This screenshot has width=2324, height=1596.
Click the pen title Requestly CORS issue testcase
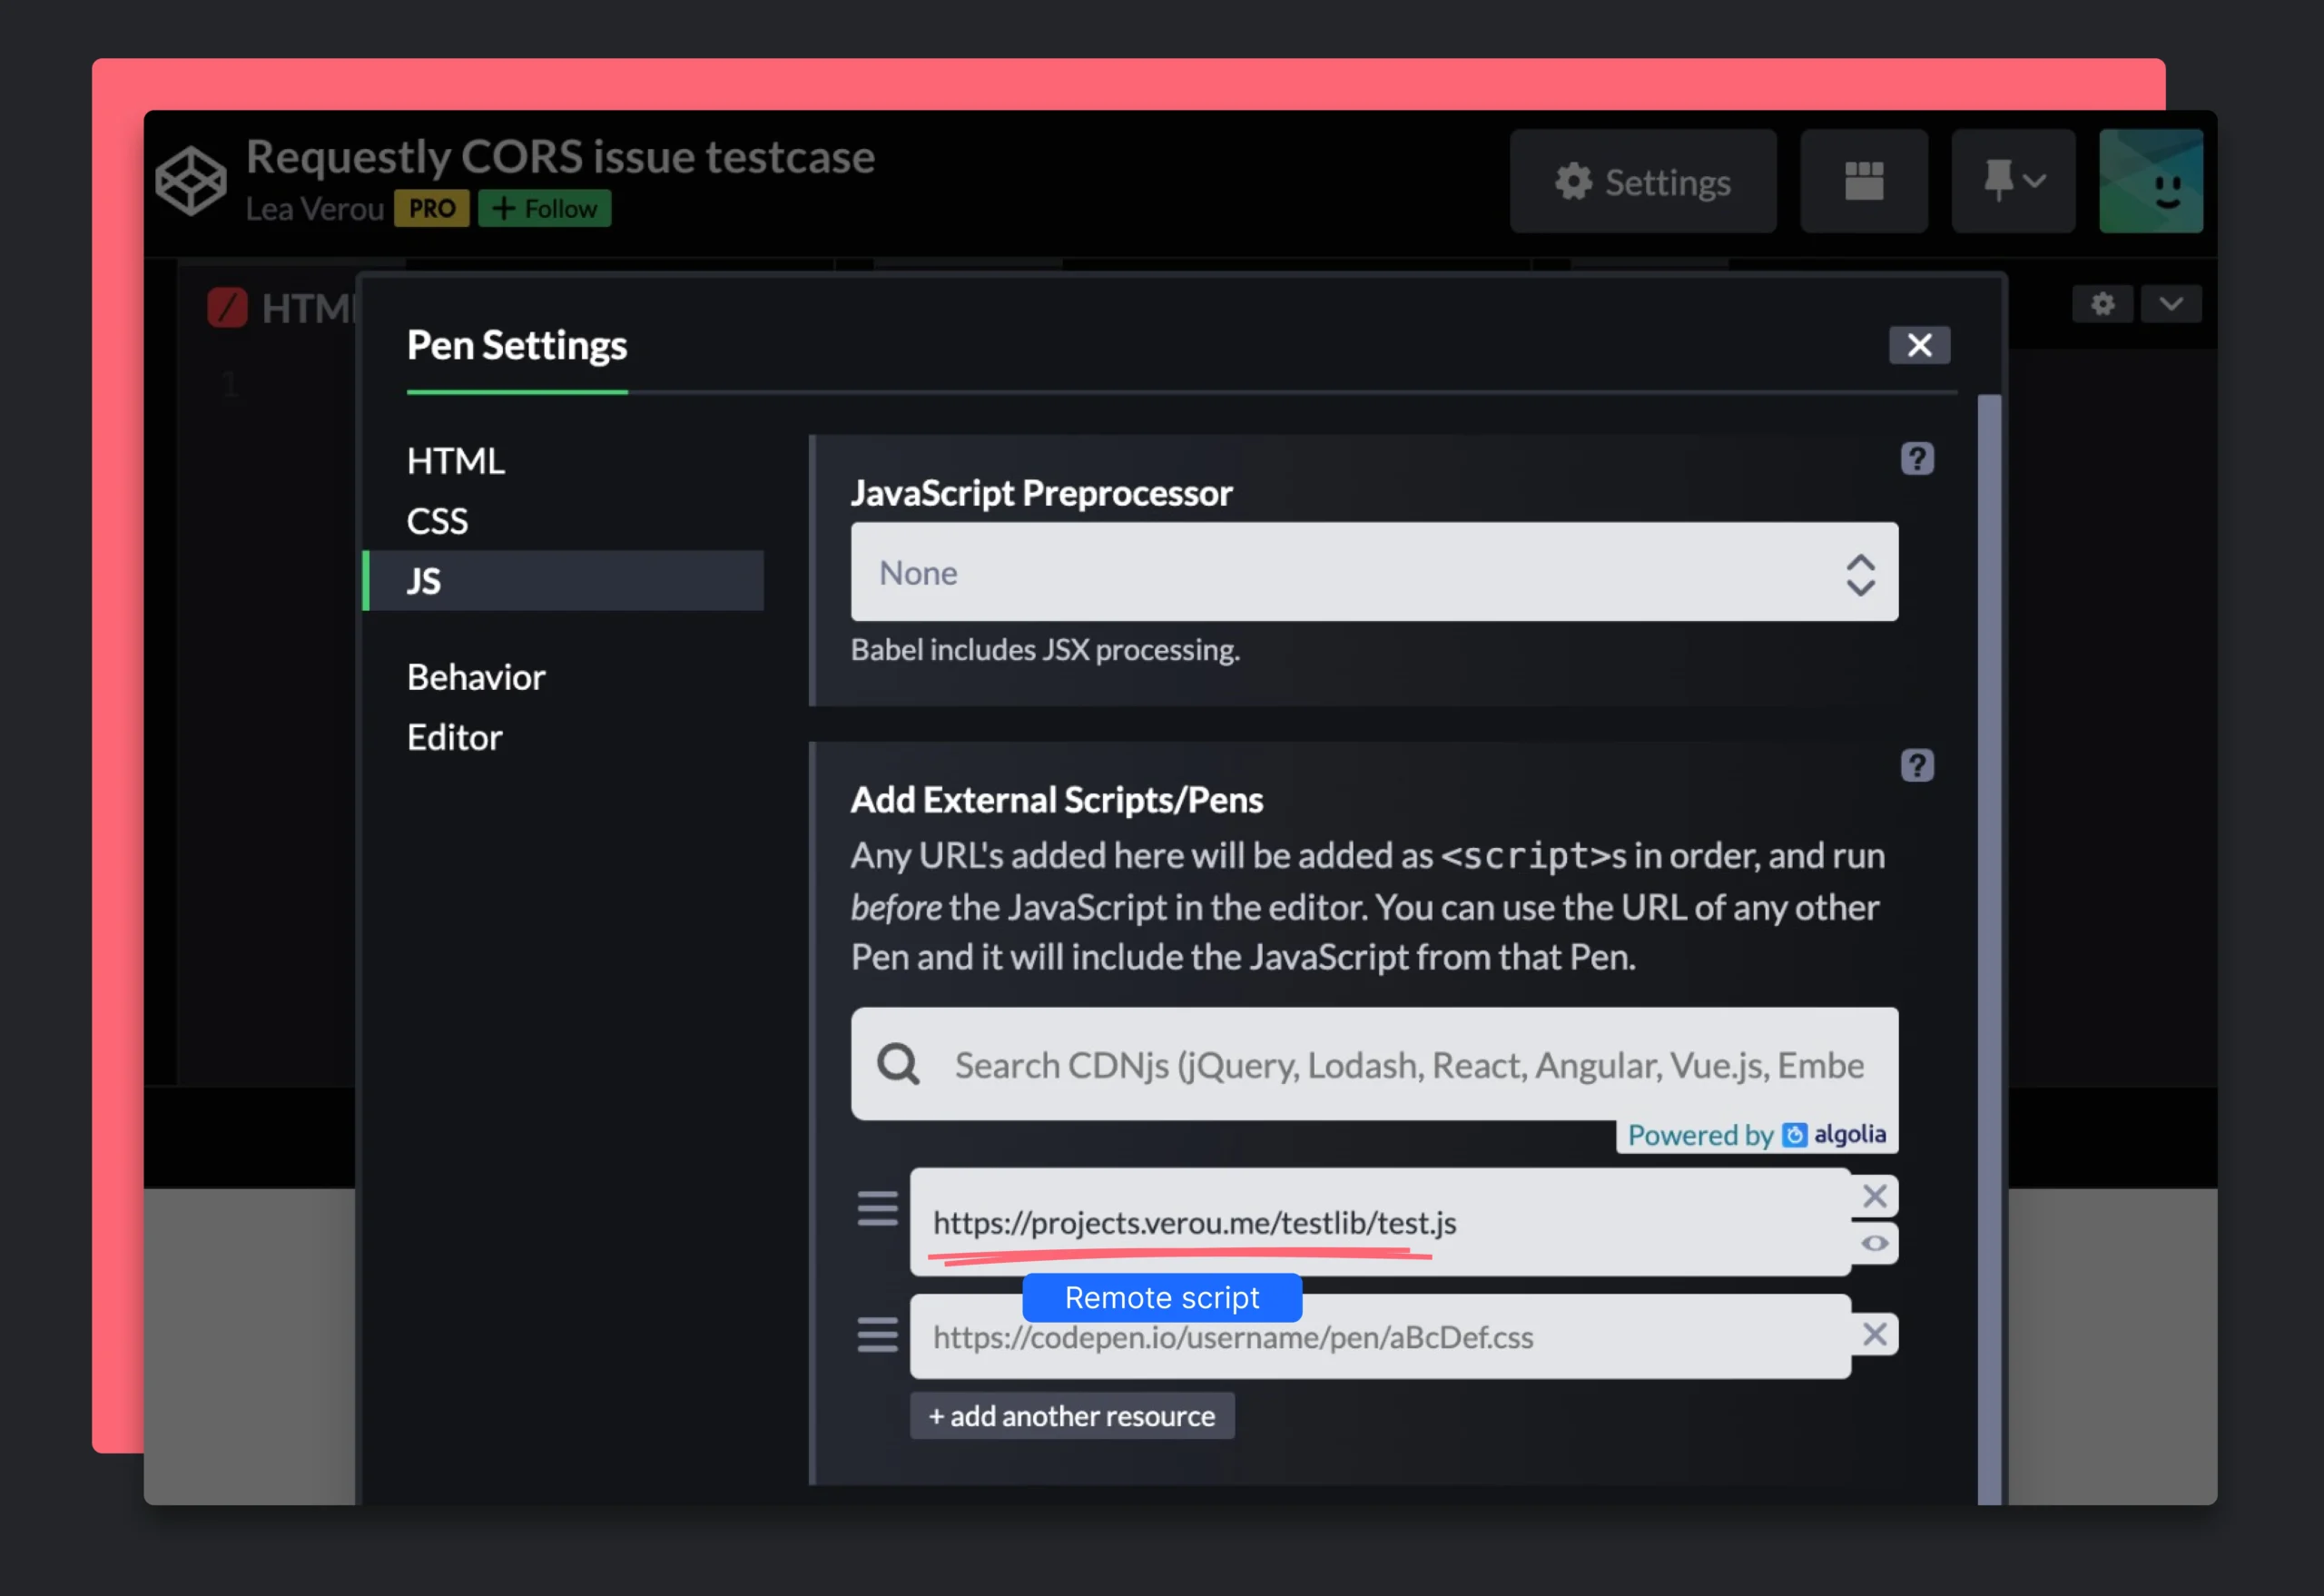point(560,157)
